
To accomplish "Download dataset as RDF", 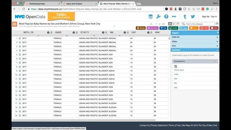I will 175,79.
